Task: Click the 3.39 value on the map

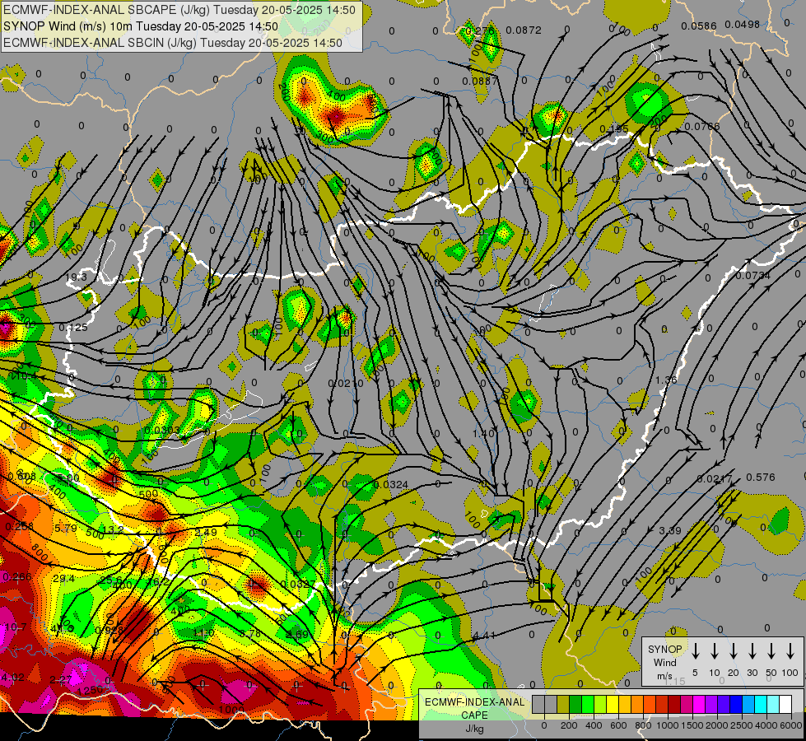Action: click(670, 530)
